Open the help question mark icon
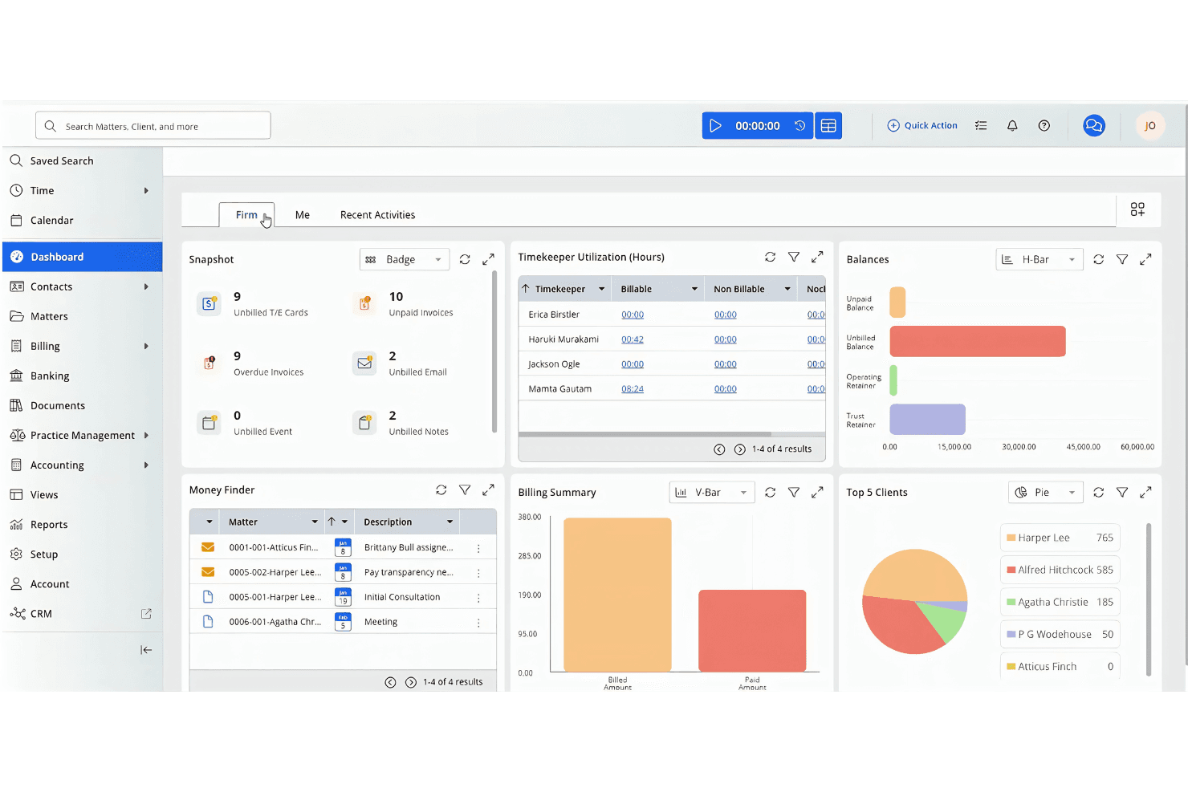The image size is (1188, 792). coord(1044,126)
